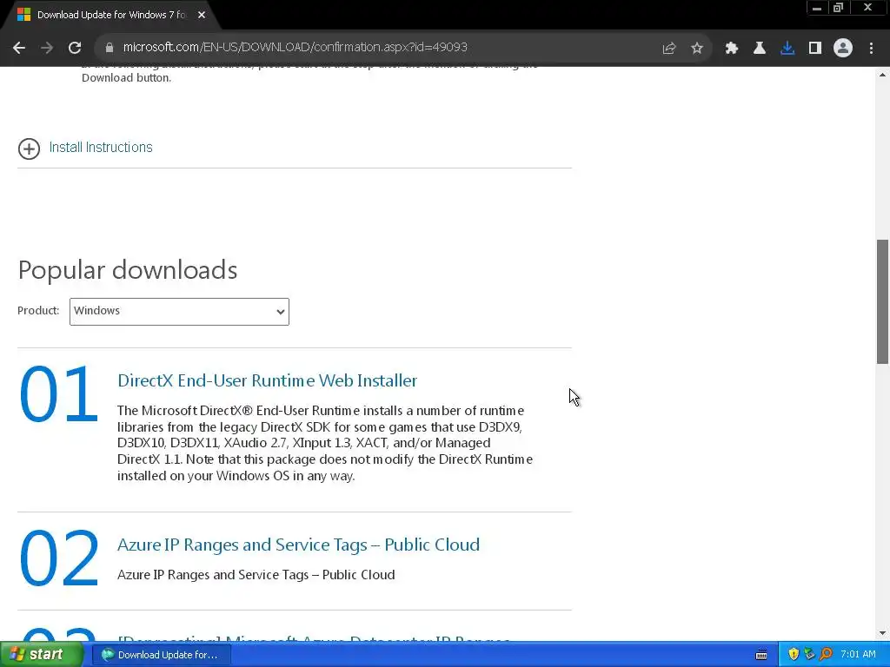Bookmark this page with the star
This screenshot has height=667, width=890.
click(697, 49)
